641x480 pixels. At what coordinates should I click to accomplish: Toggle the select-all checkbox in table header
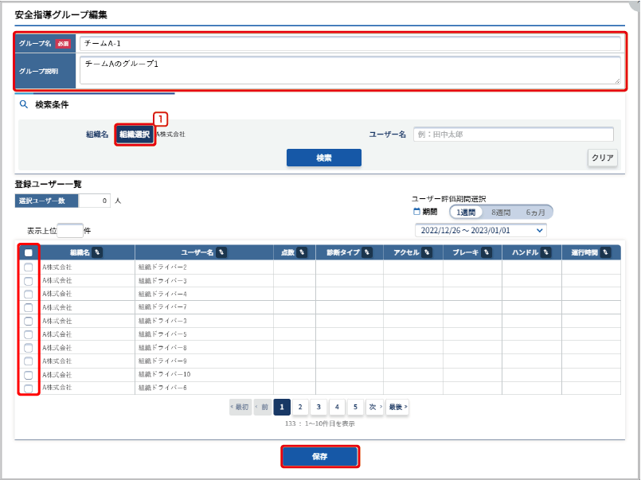28,253
